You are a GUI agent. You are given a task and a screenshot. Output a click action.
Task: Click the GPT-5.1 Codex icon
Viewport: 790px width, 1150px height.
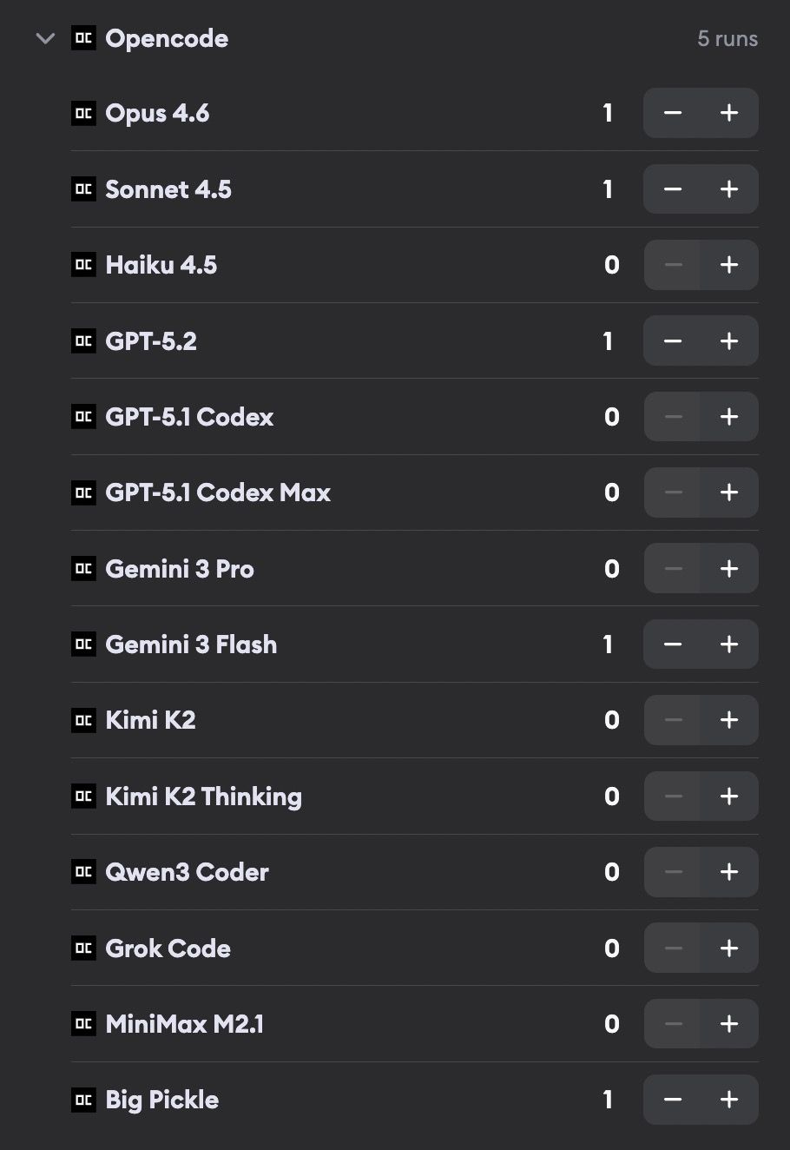coord(83,417)
